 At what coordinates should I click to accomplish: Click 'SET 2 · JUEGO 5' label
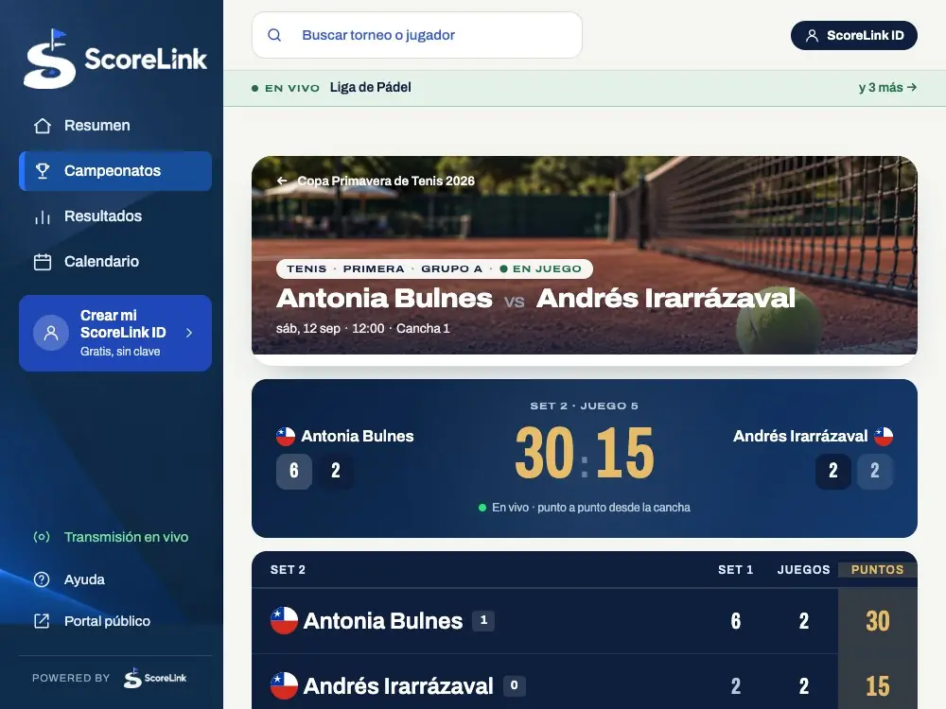tap(584, 406)
